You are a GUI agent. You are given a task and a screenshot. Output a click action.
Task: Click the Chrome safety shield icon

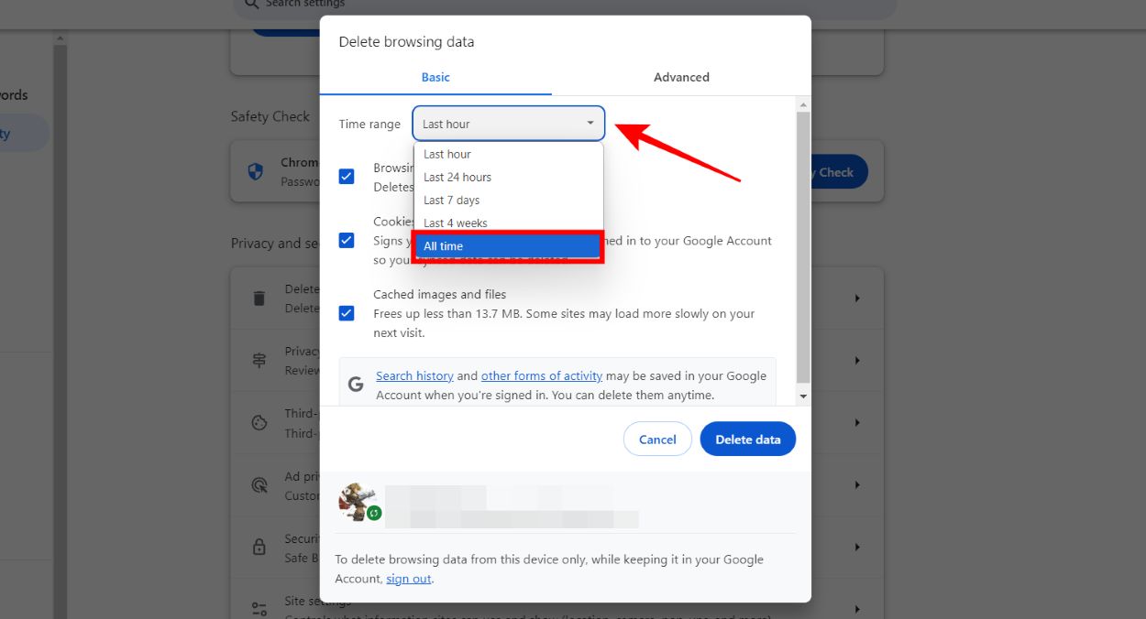258,171
